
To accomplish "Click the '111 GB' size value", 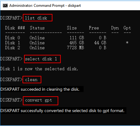I will [77, 38].
